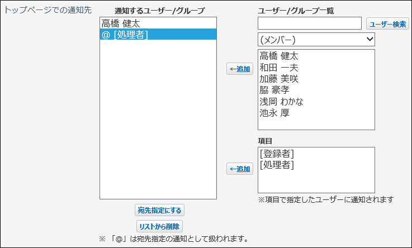Image resolution: width=412 pixels, height=248 pixels.
Task: Click ←追加 beside the 項目 list
Action: pyautogui.click(x=240, y=169)
